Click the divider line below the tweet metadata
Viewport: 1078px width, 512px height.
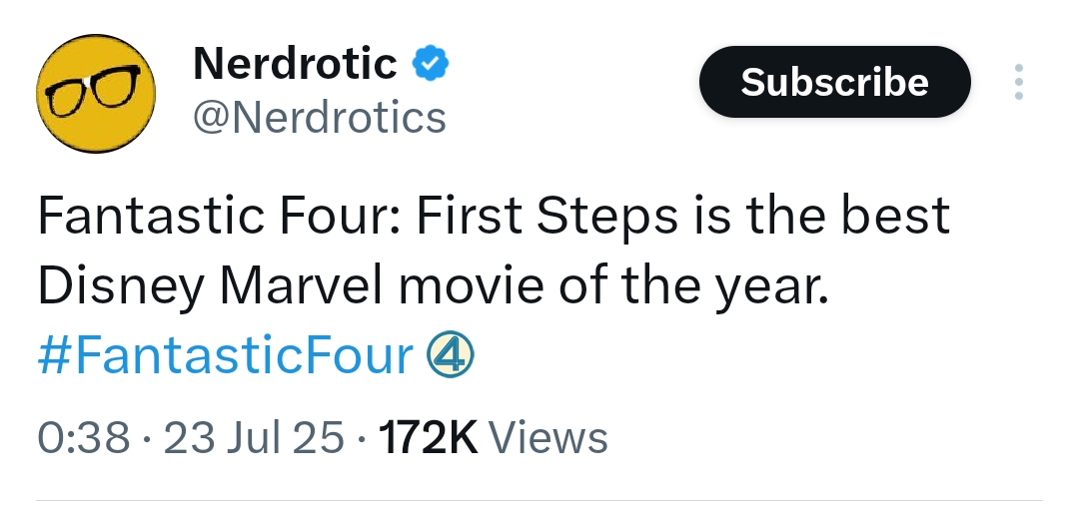(539, 500)
